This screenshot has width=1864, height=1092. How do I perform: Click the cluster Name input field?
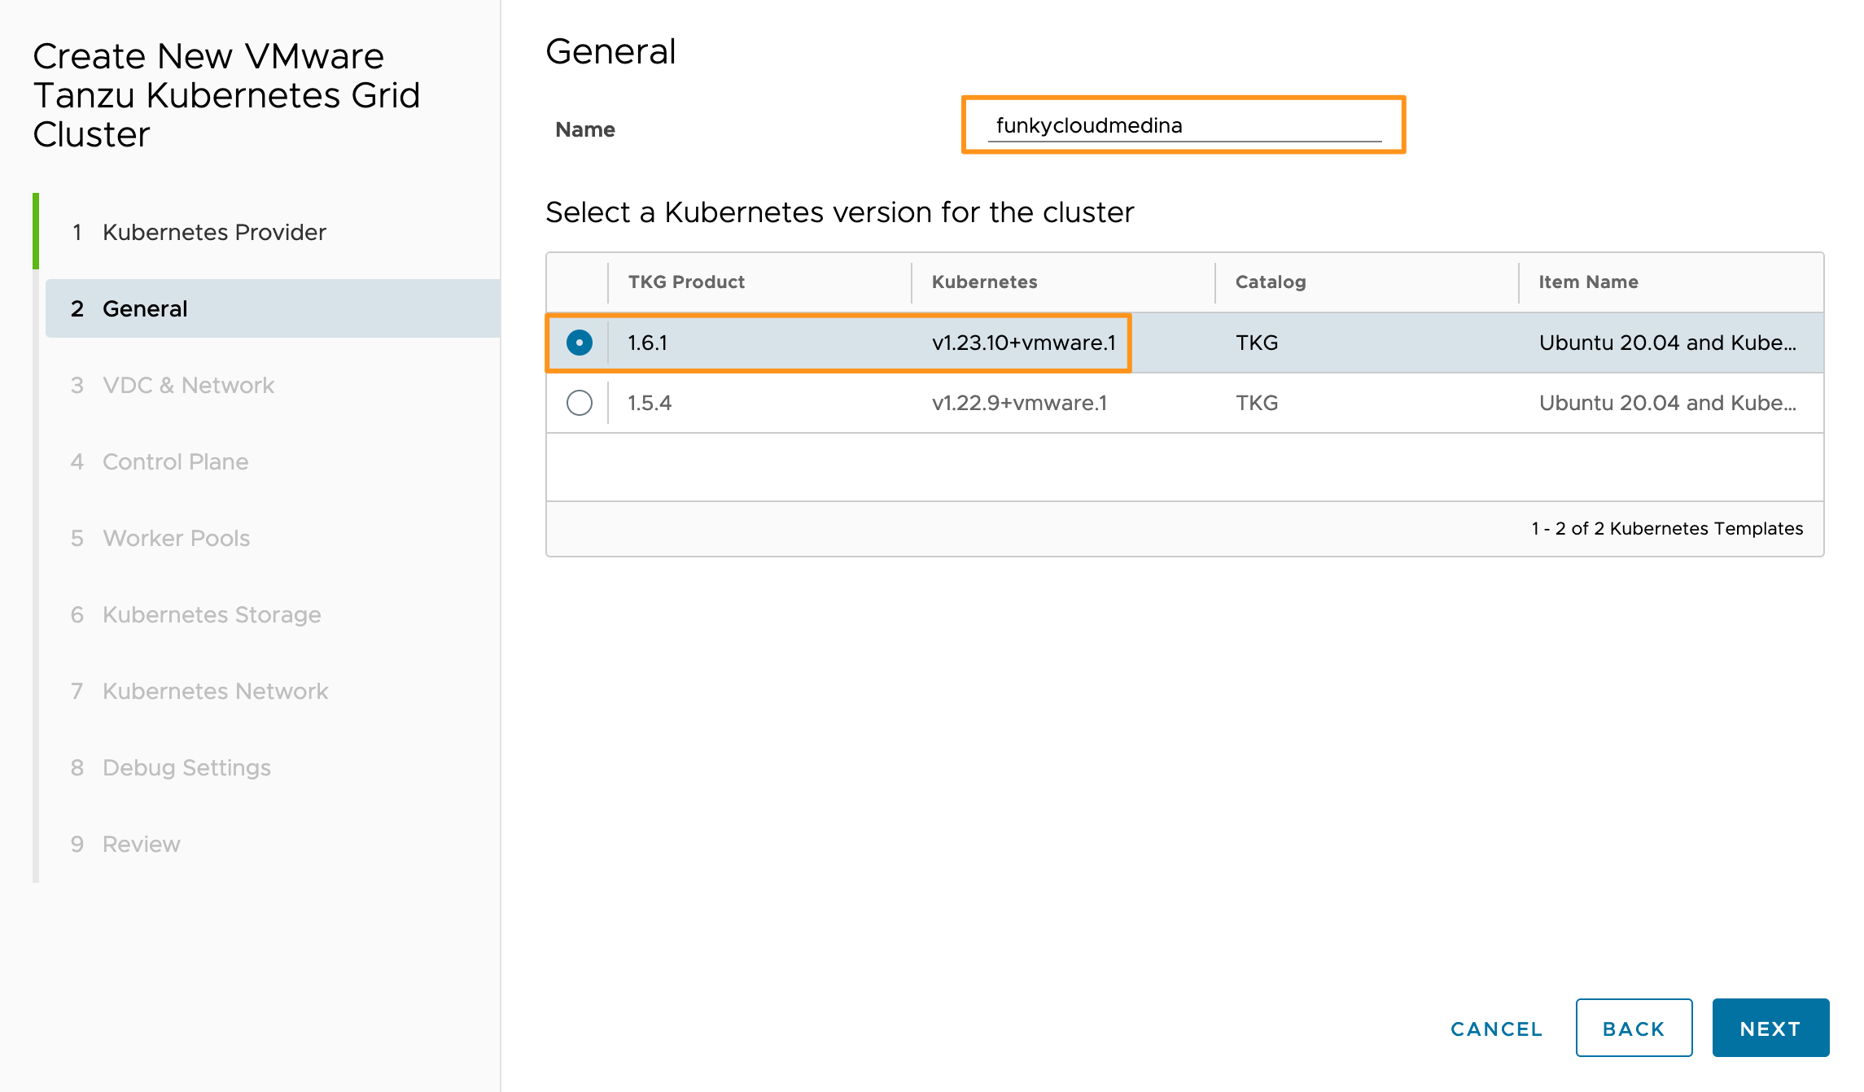tap(1184, 126)
